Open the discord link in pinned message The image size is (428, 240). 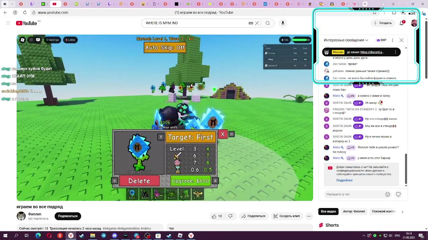click(x=372, y=52)
